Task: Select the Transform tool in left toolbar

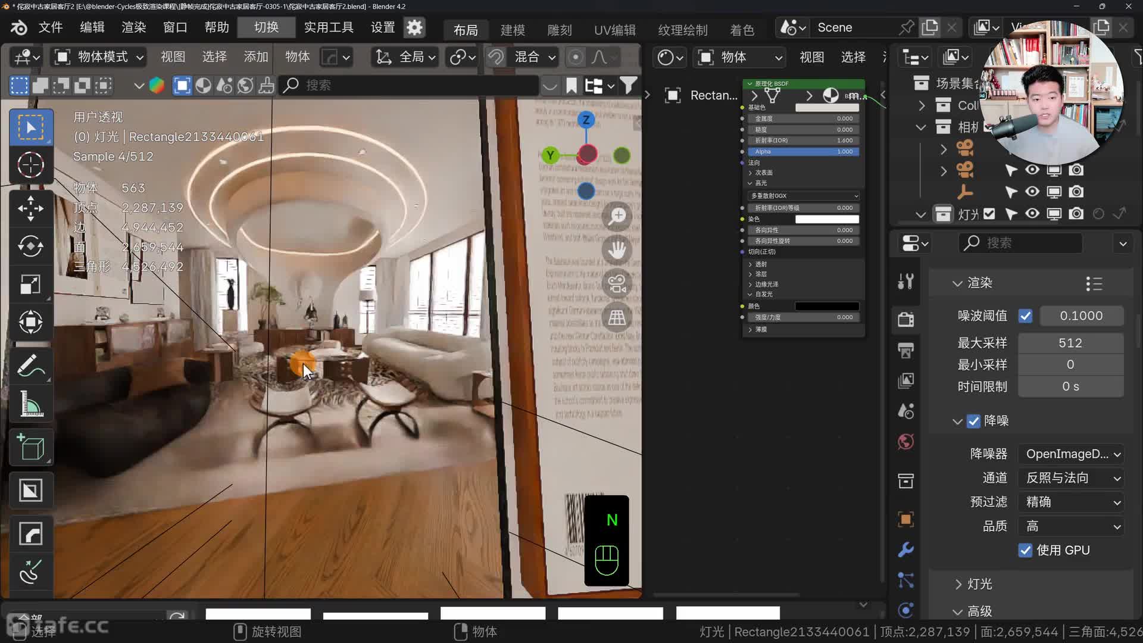Action: click(31, 322)
